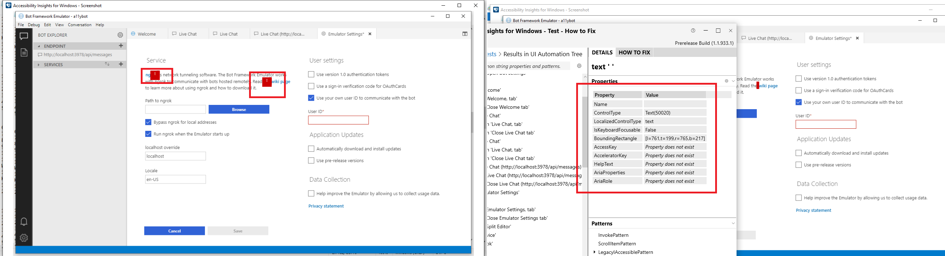Viewport: 945px width, 256px height.
Task: Open Privacy statement link behind the How to Fix window
Action: pos(813,210)
